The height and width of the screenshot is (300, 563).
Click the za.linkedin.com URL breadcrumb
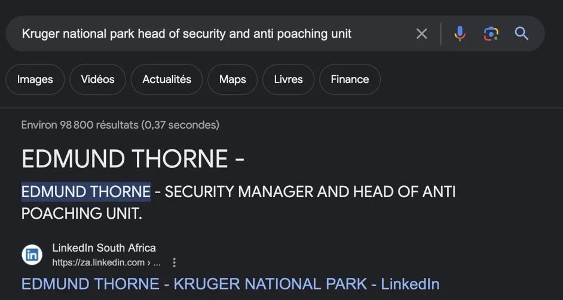click(x=106, y=263)
